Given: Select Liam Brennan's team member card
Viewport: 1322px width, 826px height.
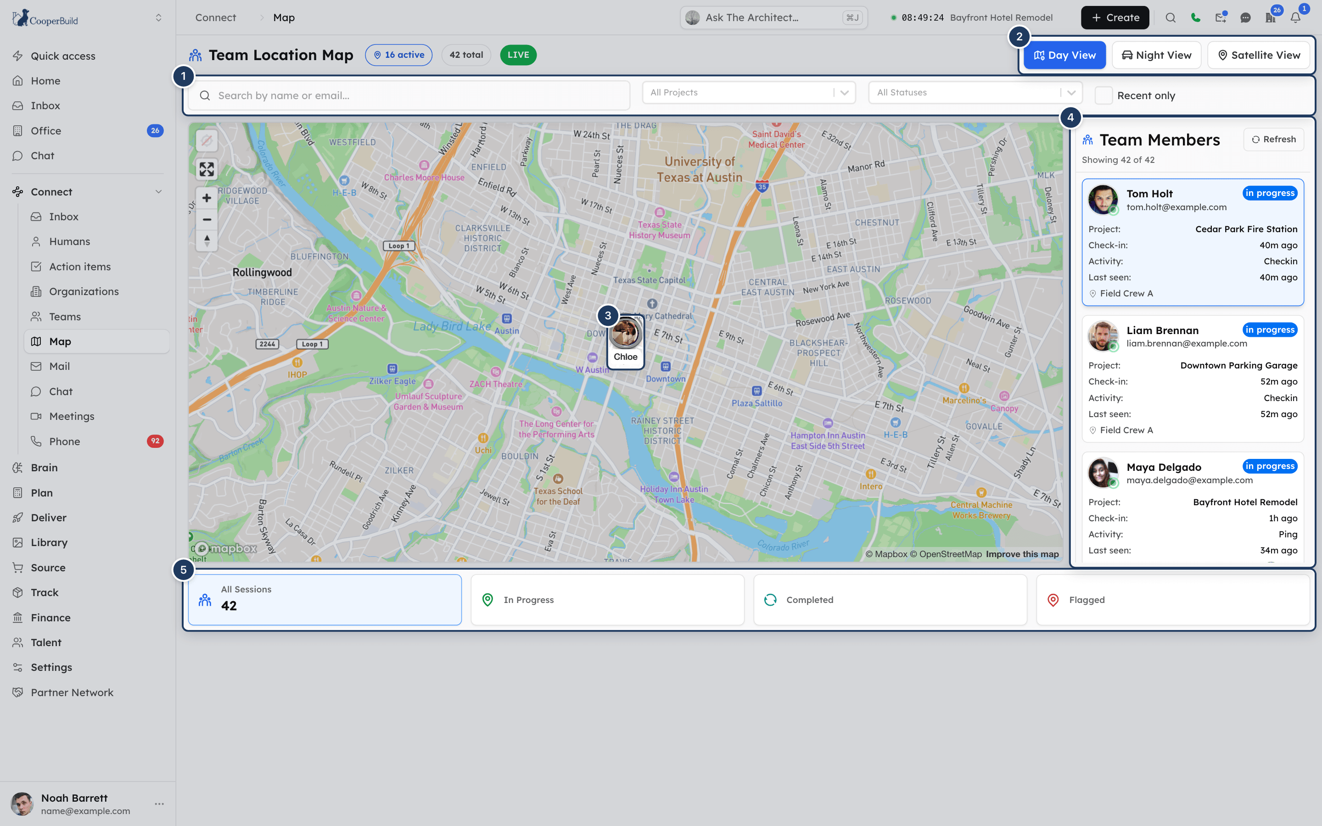Looking at the screenshot, I should click(x=1193, y=379).
